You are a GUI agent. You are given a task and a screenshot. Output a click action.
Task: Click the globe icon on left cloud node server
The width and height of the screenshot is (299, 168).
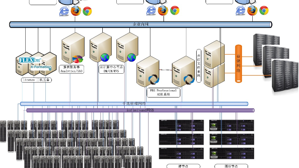[x=105, y=57]
